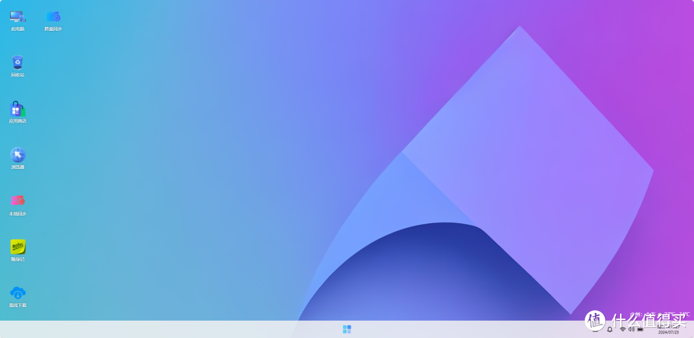694x338 pixels.
Task: Open the 此电脑 (This PC) desktop icon
Action: tap(17, 17)
